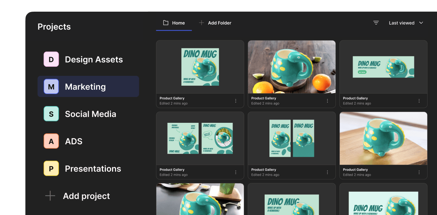The width and height of the screenshot is (437, 215).
Task: Click the teal S badge icon
Action: [51, 114]
